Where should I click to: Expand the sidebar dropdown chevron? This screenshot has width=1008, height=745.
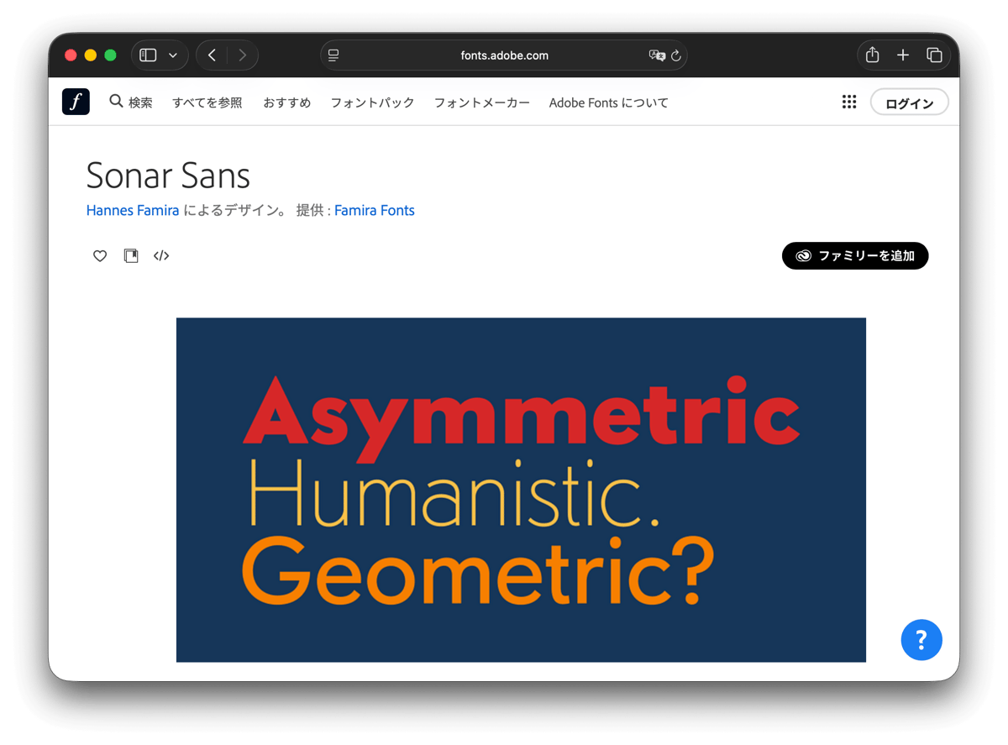[x=173, y=55]
